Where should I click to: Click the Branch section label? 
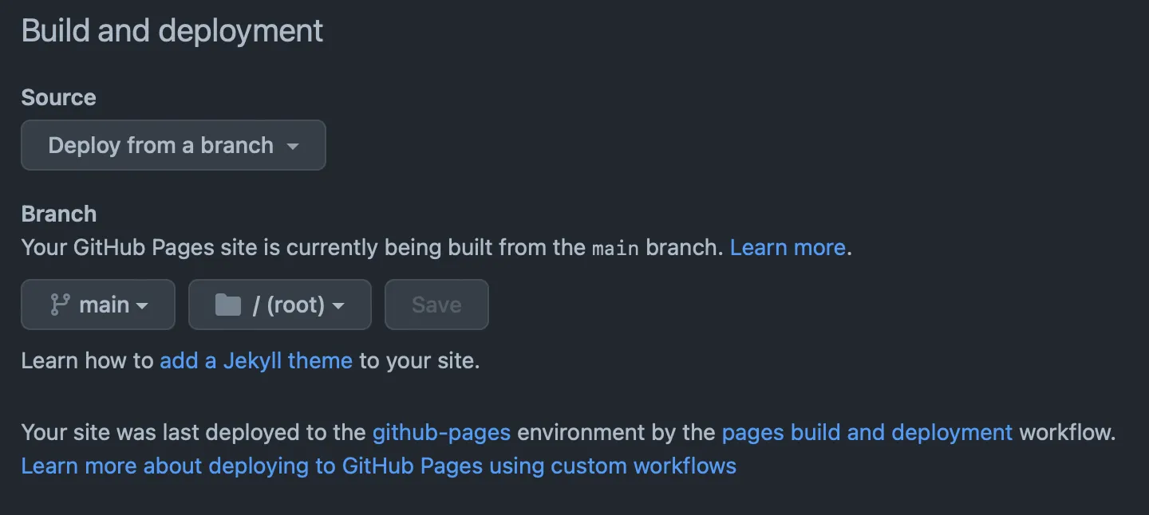tap(59, 214)
